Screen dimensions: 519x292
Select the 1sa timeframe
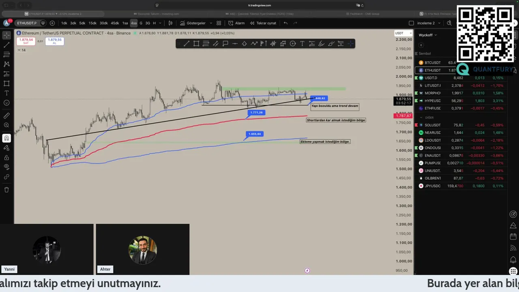[x=125, y=23]
